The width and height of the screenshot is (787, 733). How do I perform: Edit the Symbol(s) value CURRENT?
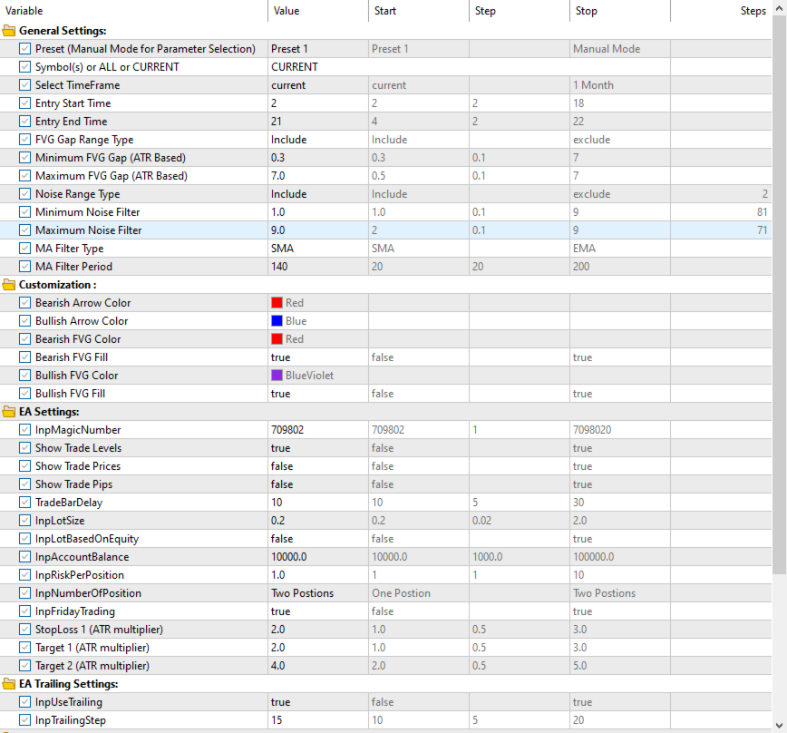point(470,67)
